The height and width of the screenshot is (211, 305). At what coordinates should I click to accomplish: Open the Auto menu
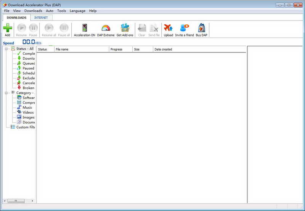click(50, 11)
